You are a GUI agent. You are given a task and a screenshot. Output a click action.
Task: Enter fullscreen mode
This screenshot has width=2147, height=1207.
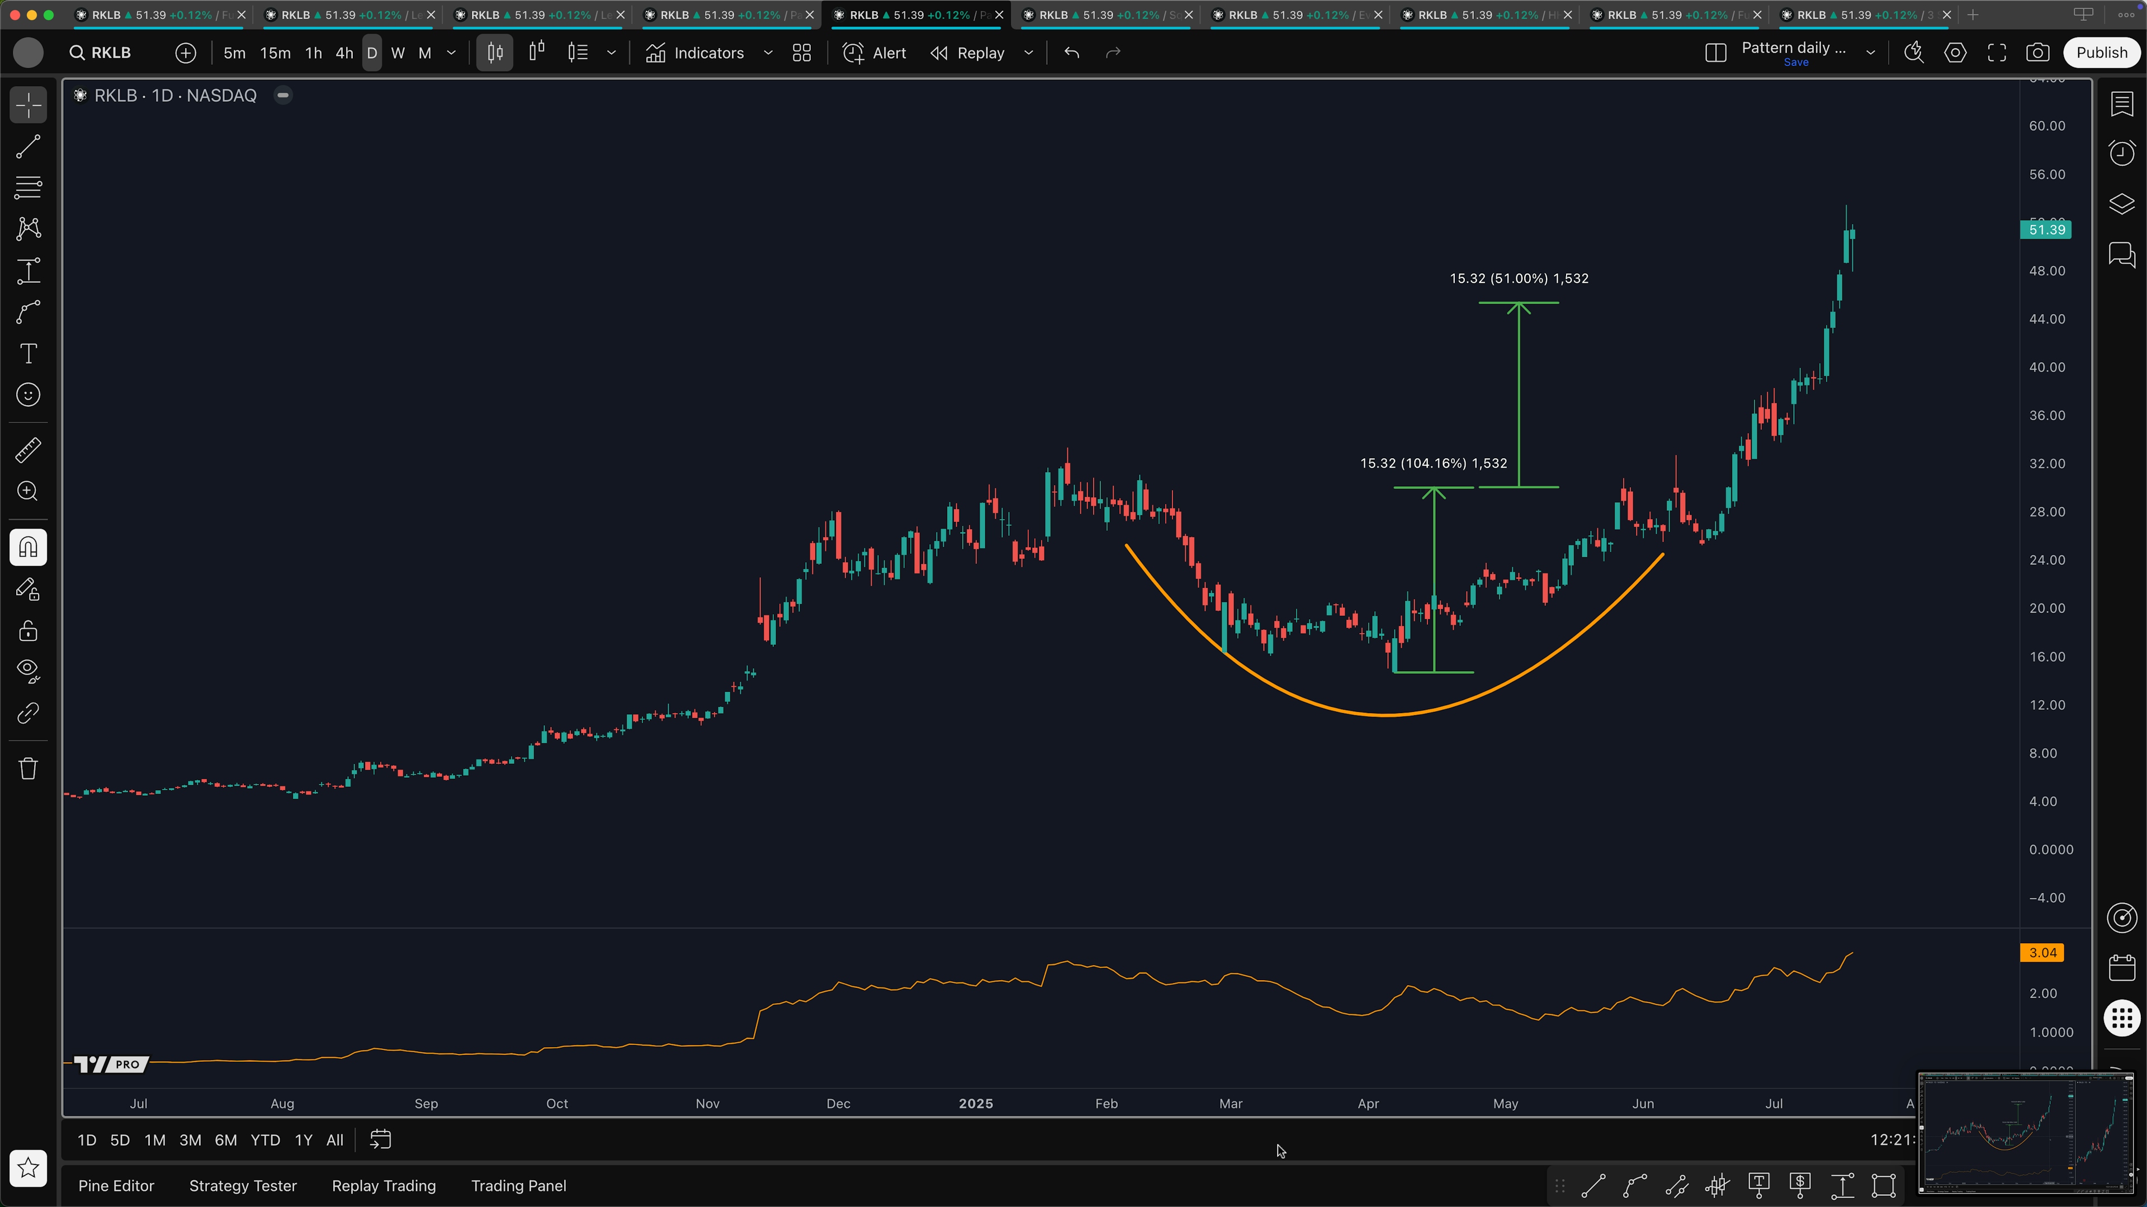pos(1997,53)
